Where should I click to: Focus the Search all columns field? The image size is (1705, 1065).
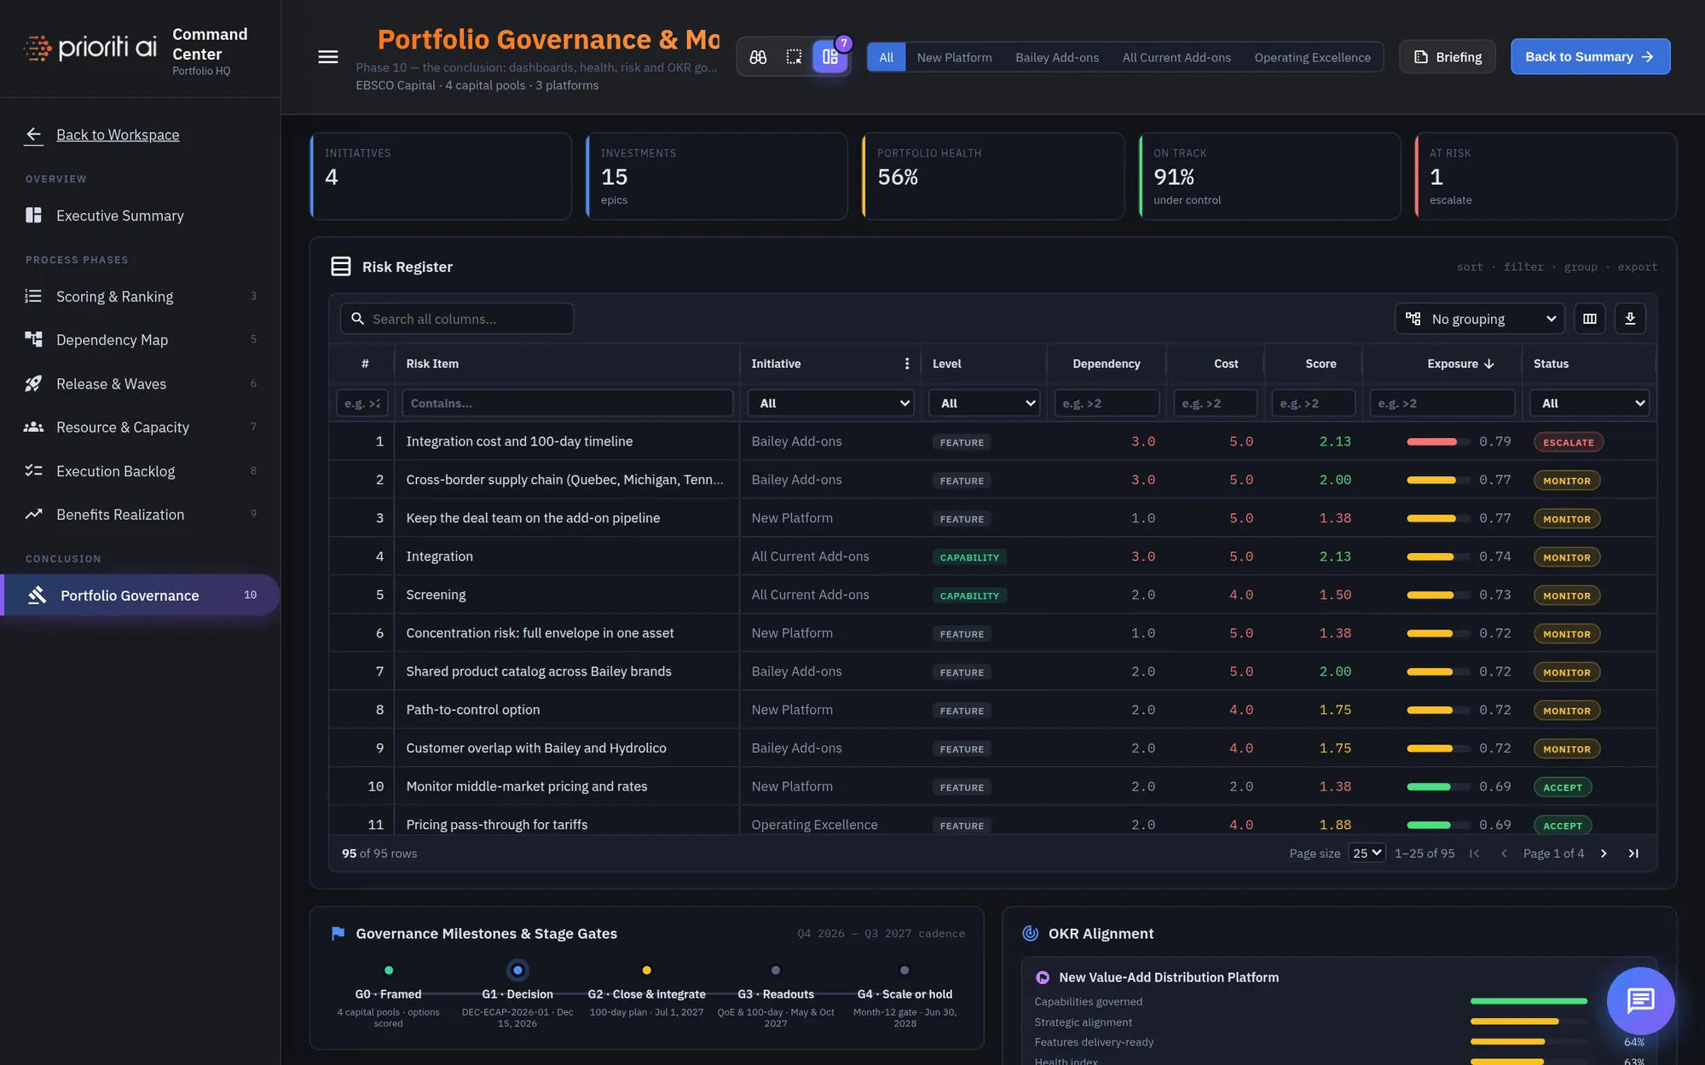[x=457, y=319]
